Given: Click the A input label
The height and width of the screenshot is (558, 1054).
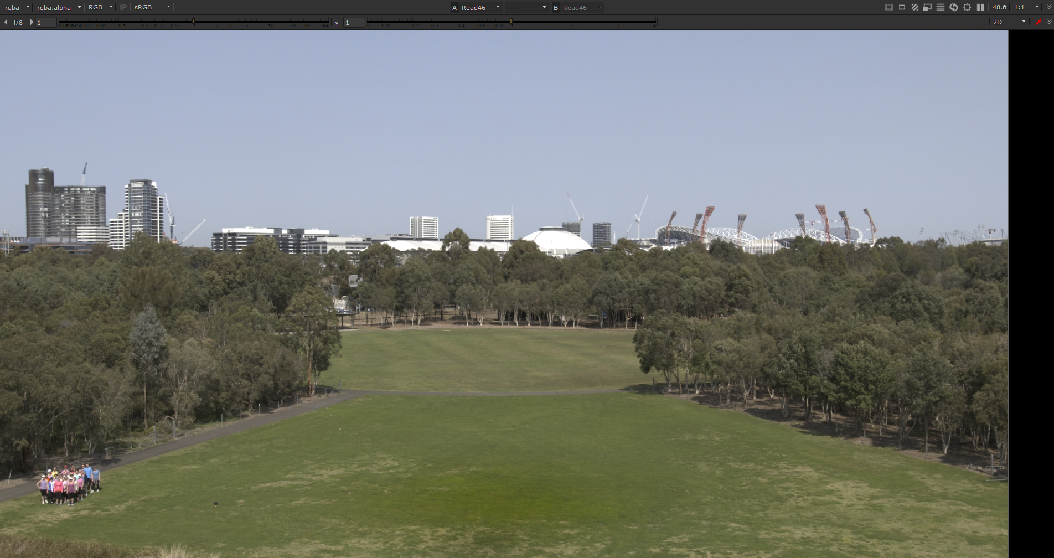Looking at the screenshot, I should [x=454, y=8].
